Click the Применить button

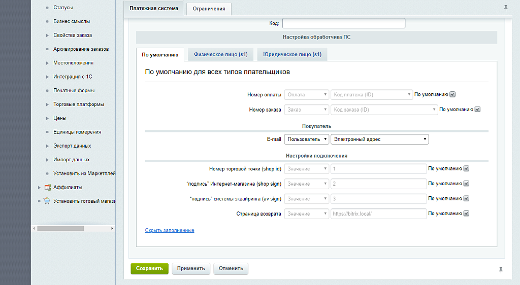[x=191, y=269]
